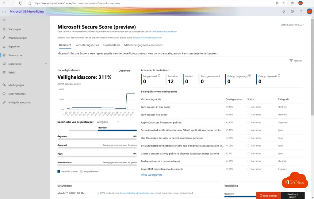Viewport: 314px width, 199px height.
Task: Click info icon beside Onlangs bijgewerkt
Action: point(279,76)
